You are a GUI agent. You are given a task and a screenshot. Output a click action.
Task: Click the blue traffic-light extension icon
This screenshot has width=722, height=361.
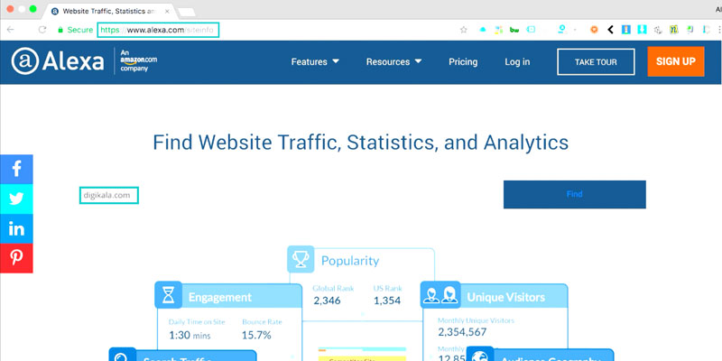[x=626, y=30]
